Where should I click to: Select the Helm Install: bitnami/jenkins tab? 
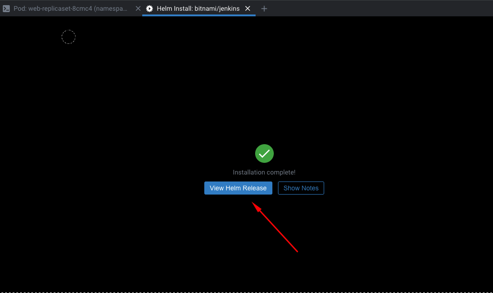coord(198,8)
